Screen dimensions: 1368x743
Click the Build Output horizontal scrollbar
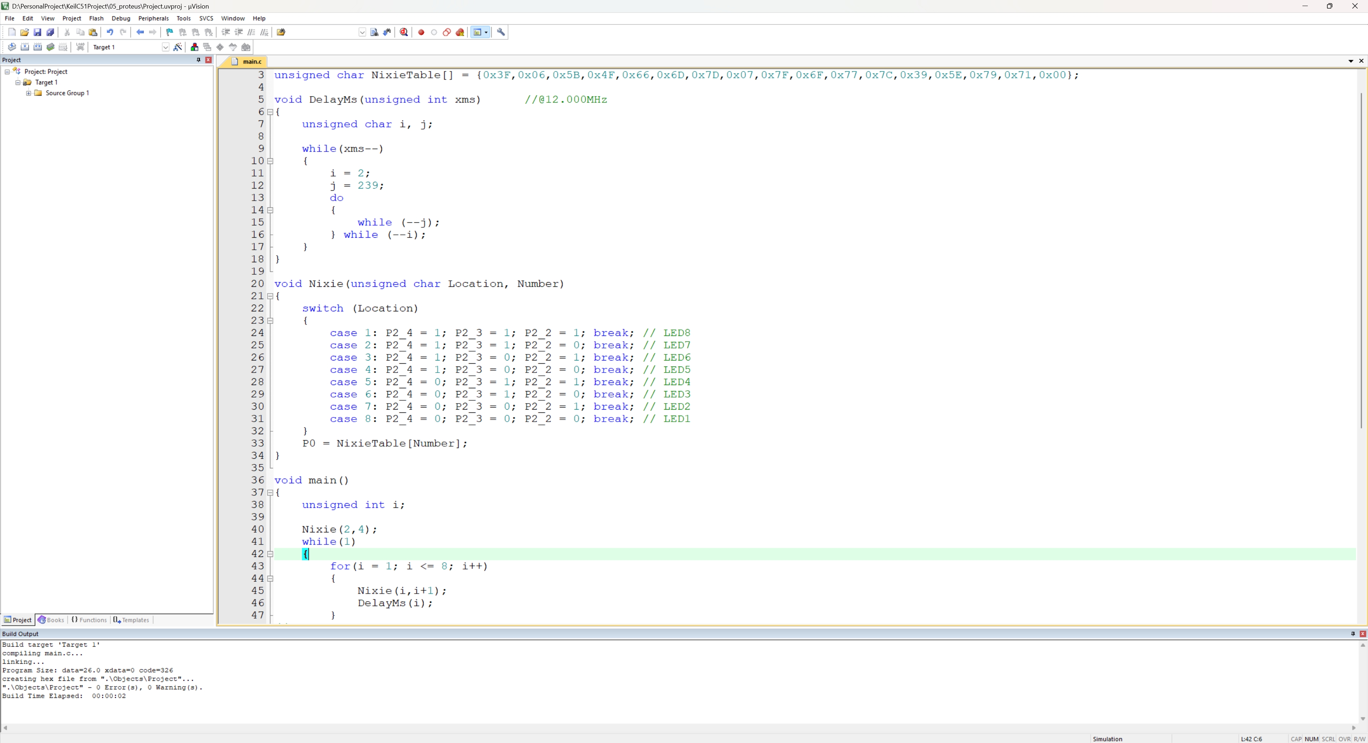click(680, 728)
